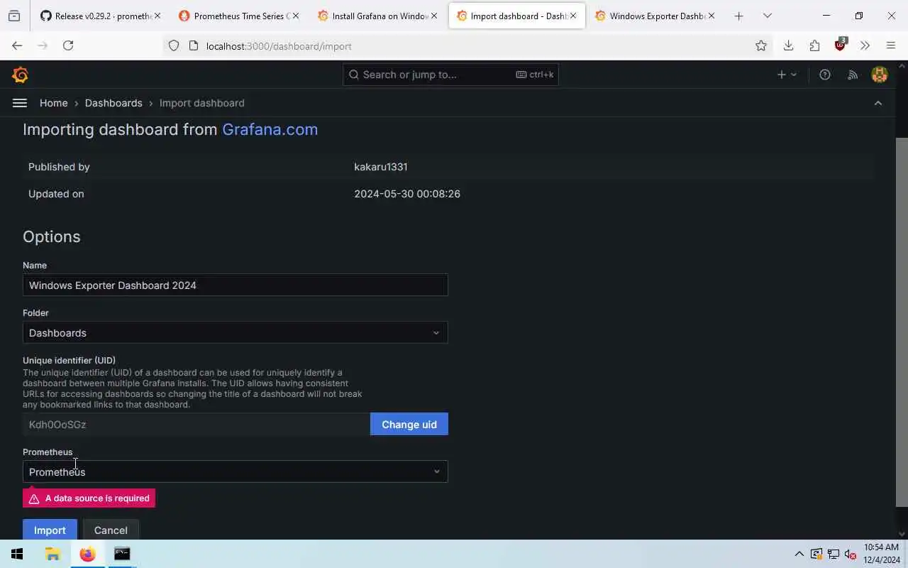Image resolution: width=908 pixels, height=568 pixels.
Task: Expand the Folder dropdown
Action: point(235,332)
